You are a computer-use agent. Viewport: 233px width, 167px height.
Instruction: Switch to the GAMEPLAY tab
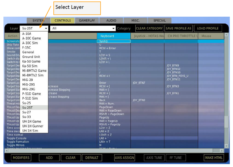(x=87, y=21)
